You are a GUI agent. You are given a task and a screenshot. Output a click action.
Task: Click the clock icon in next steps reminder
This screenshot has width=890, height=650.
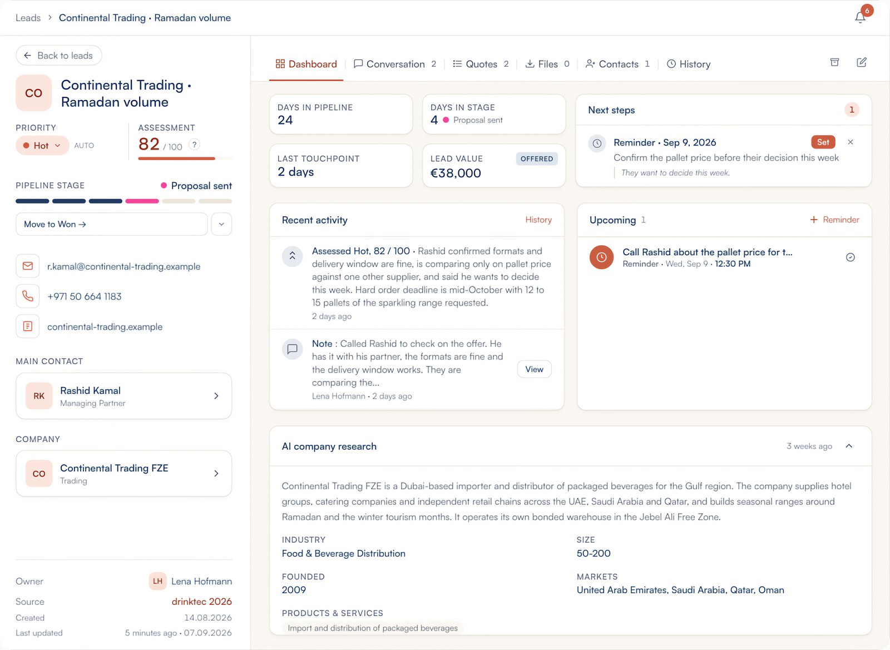[597, 143]
